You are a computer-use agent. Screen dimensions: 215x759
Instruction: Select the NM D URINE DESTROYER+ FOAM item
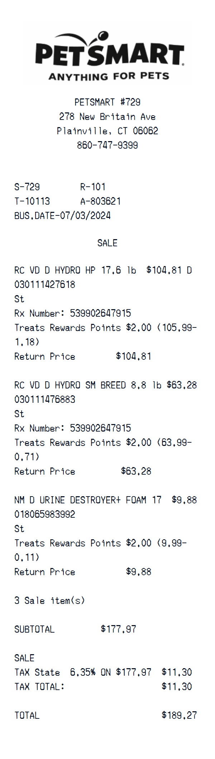point(88,500)
